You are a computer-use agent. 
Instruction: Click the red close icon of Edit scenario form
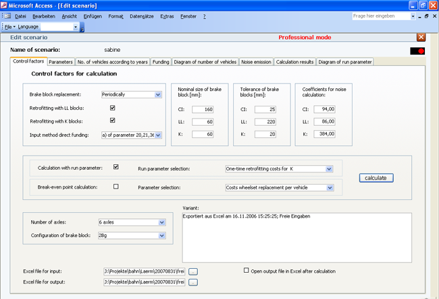coord(421,37)
